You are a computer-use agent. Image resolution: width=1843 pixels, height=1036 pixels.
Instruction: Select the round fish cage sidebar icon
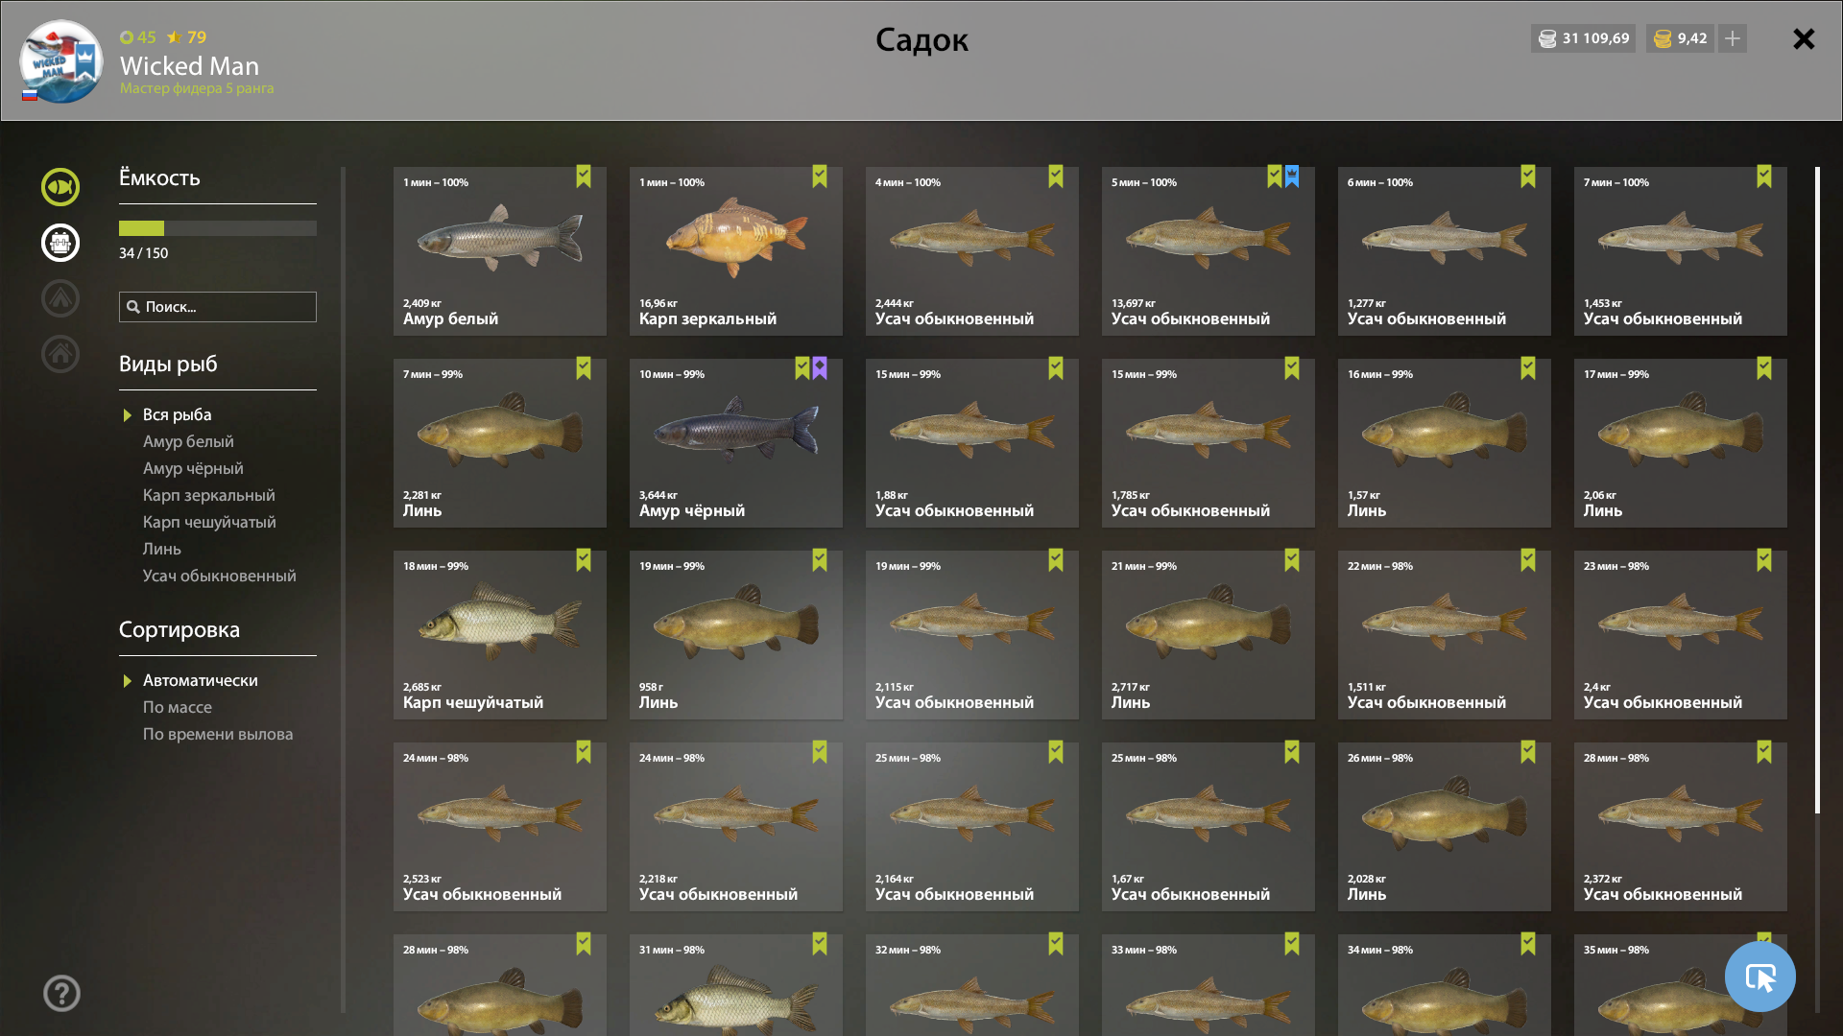click(x=60, y=243)
